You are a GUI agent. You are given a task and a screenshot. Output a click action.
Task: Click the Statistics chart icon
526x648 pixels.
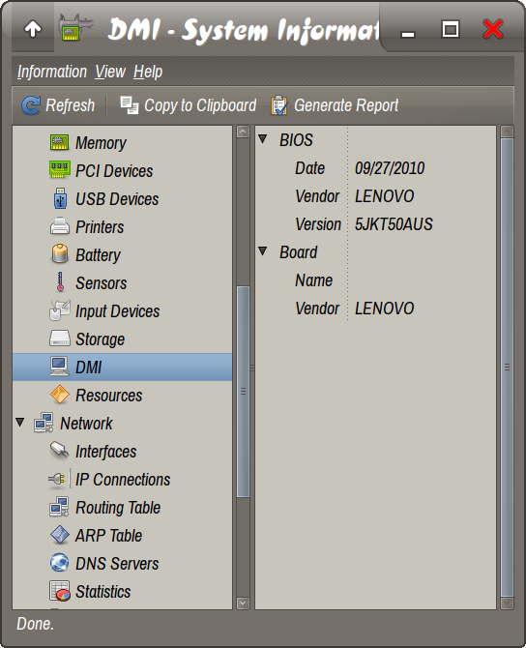(60, 591)
